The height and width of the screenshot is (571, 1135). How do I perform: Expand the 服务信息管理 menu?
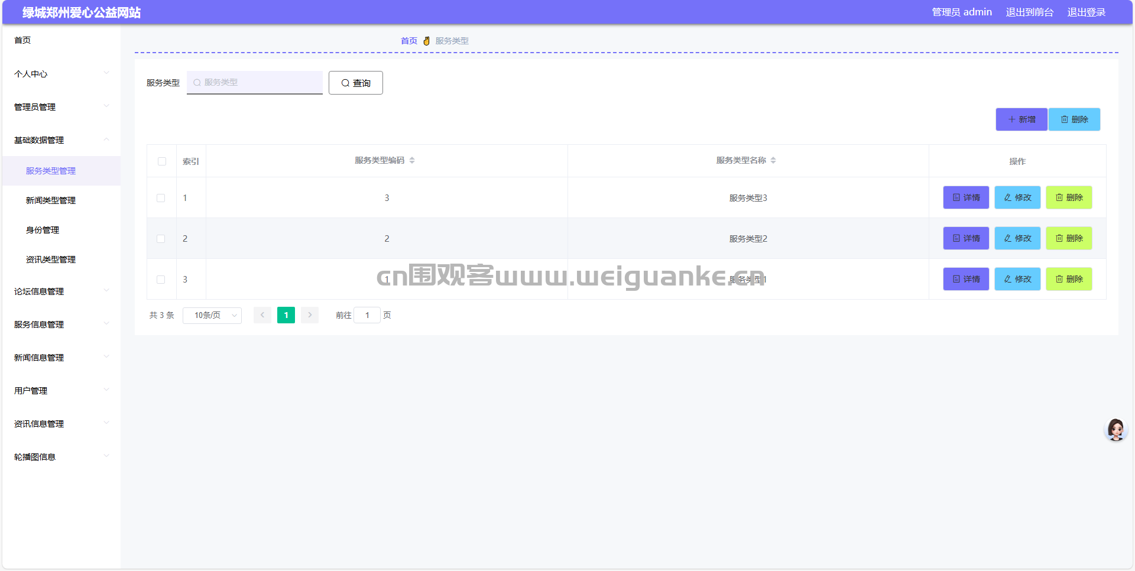point(61,325)
